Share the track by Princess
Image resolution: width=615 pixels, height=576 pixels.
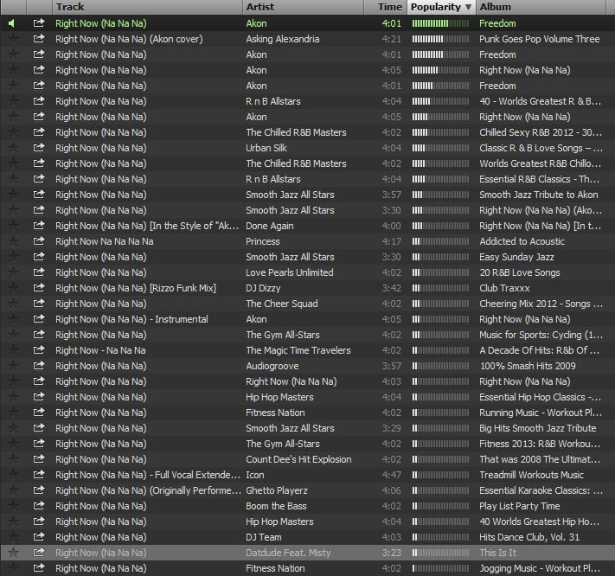39,241
